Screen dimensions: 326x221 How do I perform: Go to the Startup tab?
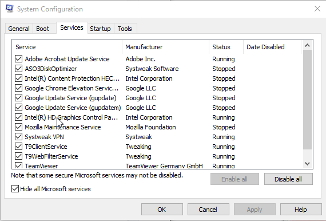[x=100, y=29]
